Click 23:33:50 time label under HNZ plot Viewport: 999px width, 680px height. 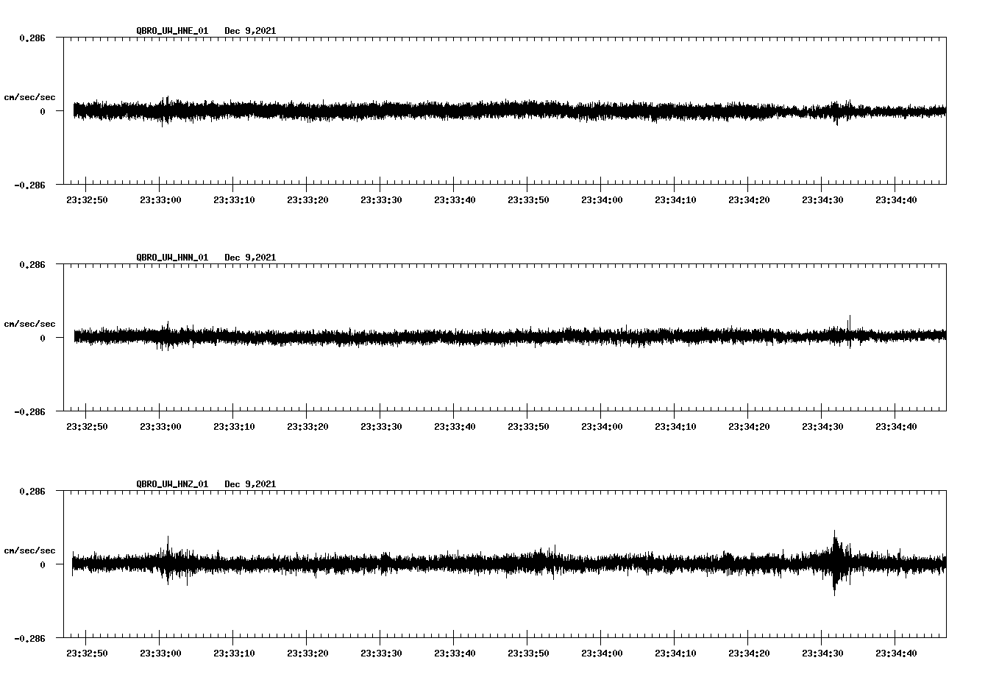(528, 653)
